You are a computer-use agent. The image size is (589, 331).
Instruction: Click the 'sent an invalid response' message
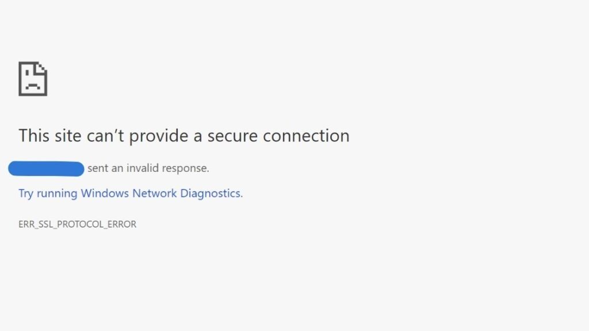click(150, 168)
